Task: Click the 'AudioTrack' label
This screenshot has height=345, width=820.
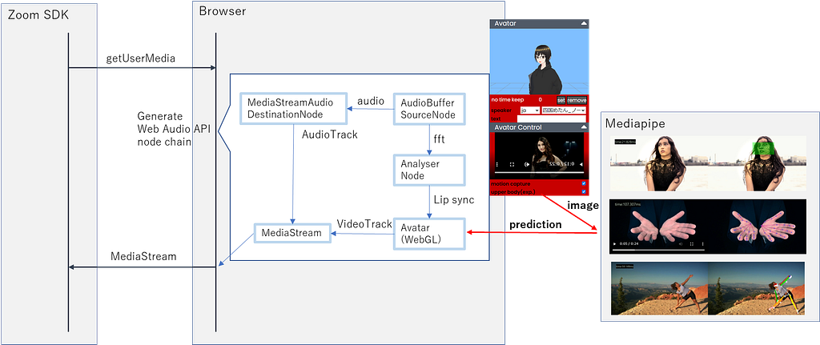Action: coord(330,134)
